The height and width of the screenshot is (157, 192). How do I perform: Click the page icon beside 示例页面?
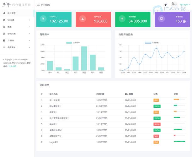point(4,34)
